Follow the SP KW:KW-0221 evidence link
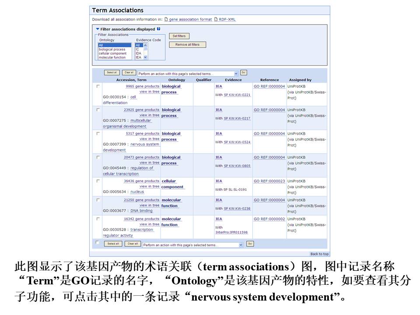This screenshot has width=420, height=315. (237, 94)
